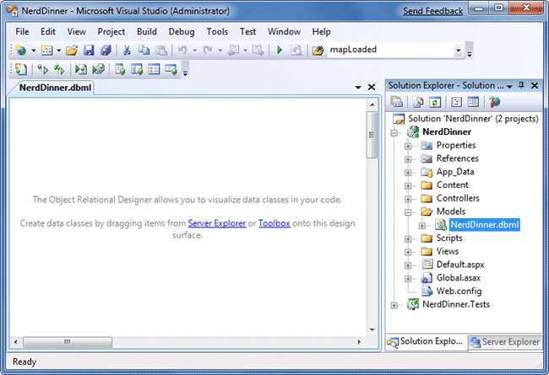Click Solution Explorer's Refresh icon
549x375 pixels.
point(435,102)
